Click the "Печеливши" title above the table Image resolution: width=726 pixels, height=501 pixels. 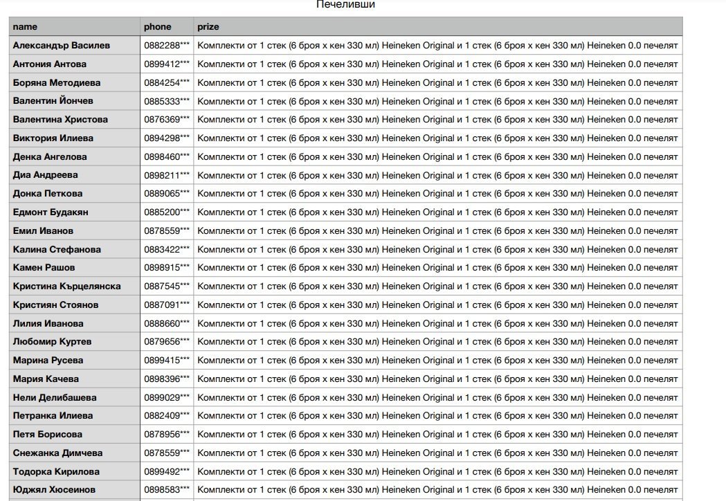[345, 5]
